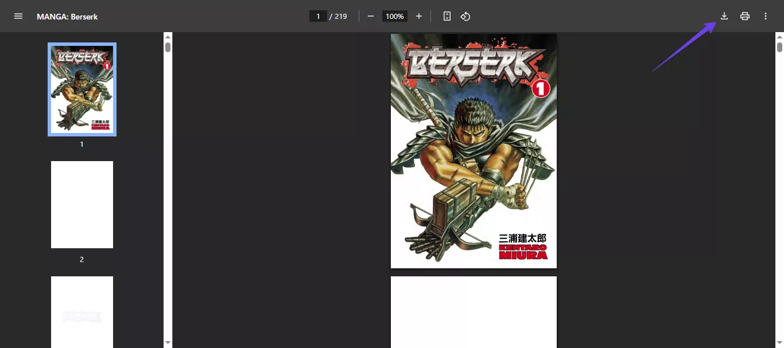Click the main document scrollbar up arrow
The image size is (784, 348).
point(779,36)
